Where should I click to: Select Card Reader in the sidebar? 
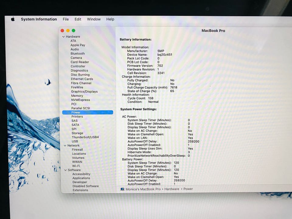80,62
